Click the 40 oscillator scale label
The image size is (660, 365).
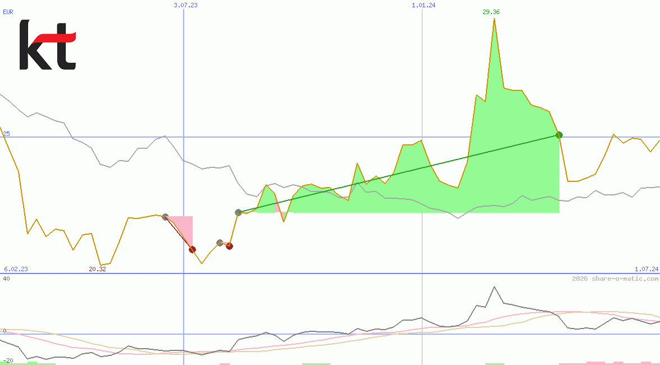coord(6,279)
